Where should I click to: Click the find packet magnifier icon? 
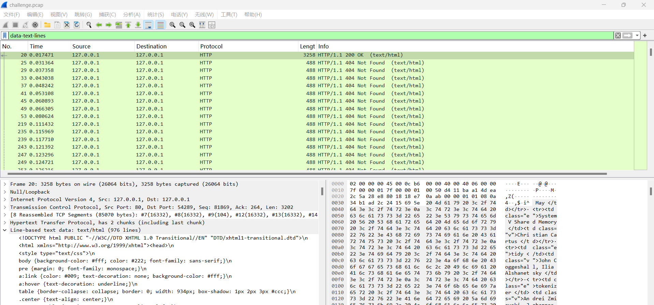(89, 25)
